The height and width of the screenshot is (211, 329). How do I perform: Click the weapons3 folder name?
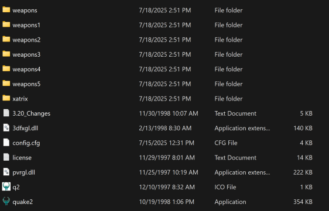(26, 55)
